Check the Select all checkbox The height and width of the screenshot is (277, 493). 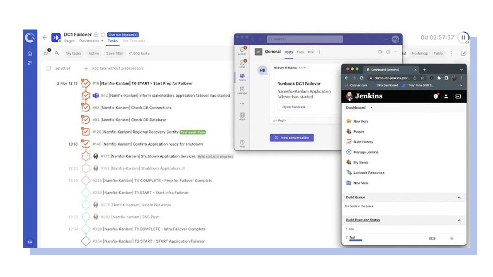pyautogui.click(x=49, y=68)
